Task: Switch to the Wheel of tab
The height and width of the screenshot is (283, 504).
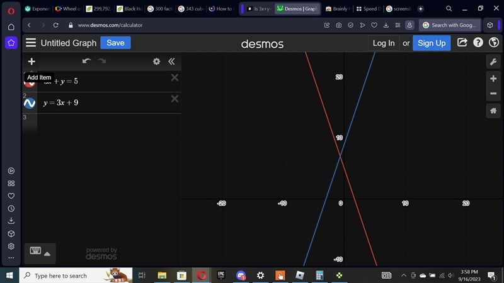Action: pyautogui.click(x=68, y=9)
